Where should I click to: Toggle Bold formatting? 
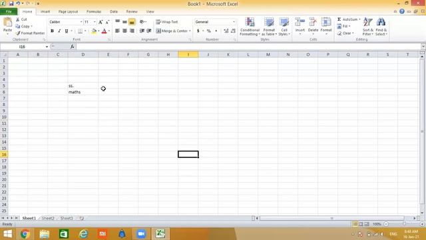coord(52,31)
